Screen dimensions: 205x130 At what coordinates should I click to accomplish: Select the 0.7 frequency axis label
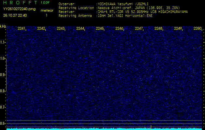pyautogui.click(x=3, y=107)
